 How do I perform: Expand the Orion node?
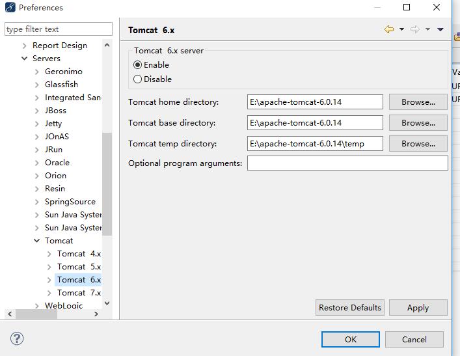pyautogui.click(x=36, y=176)
